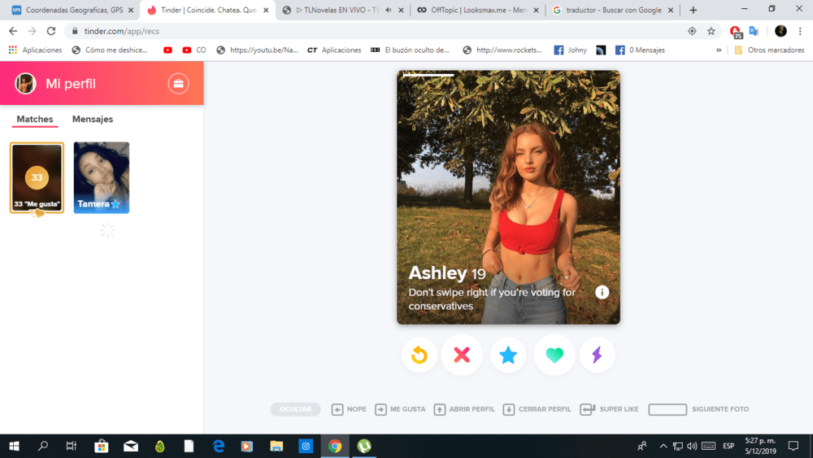Viewport: 813px width, 458px height.
Task: Open the red ad blocker extension
Action: (736, 32)
